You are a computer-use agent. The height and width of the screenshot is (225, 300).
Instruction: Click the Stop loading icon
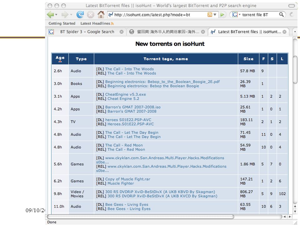(91, 15)
